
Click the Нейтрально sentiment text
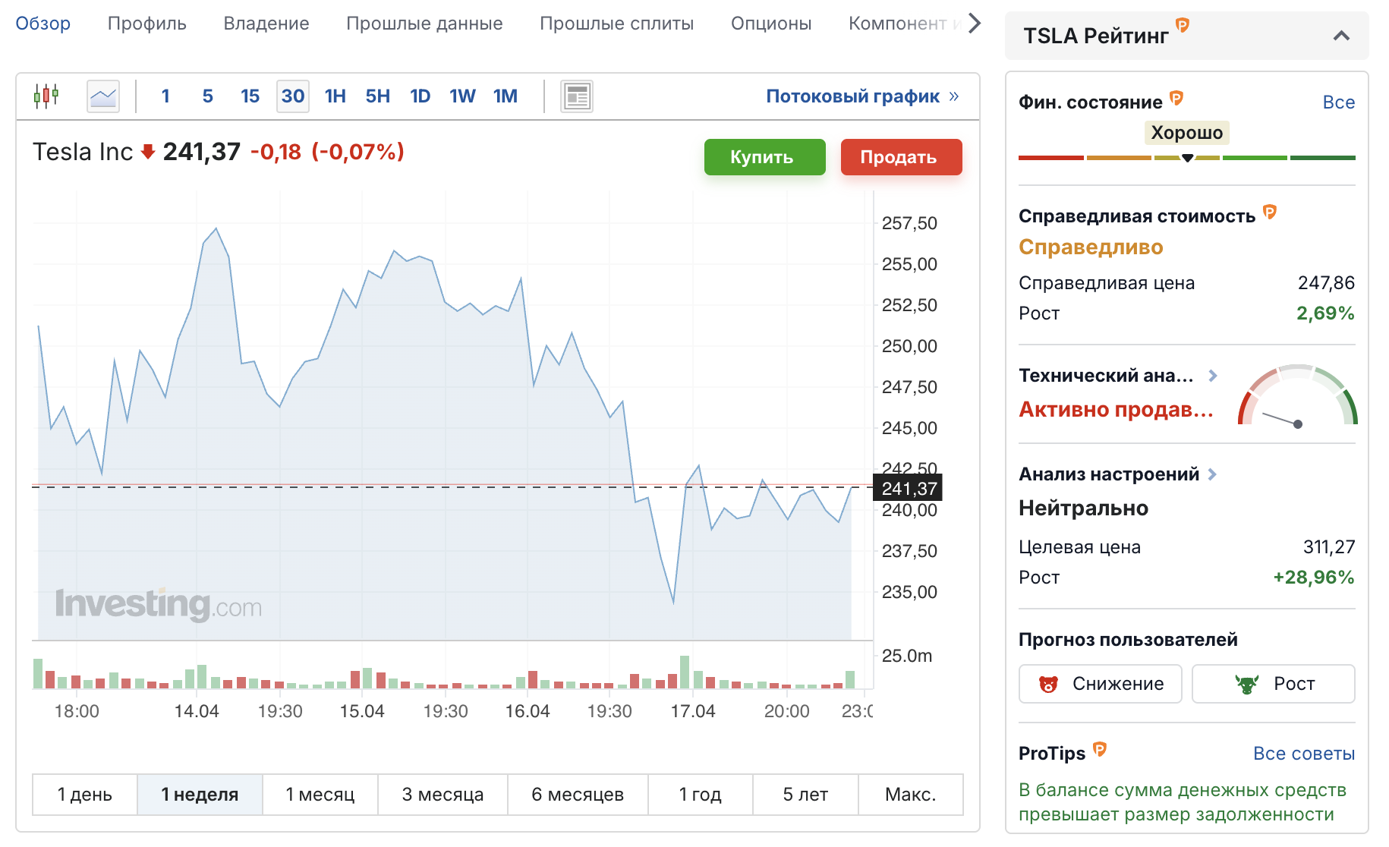pos(1083,509)
